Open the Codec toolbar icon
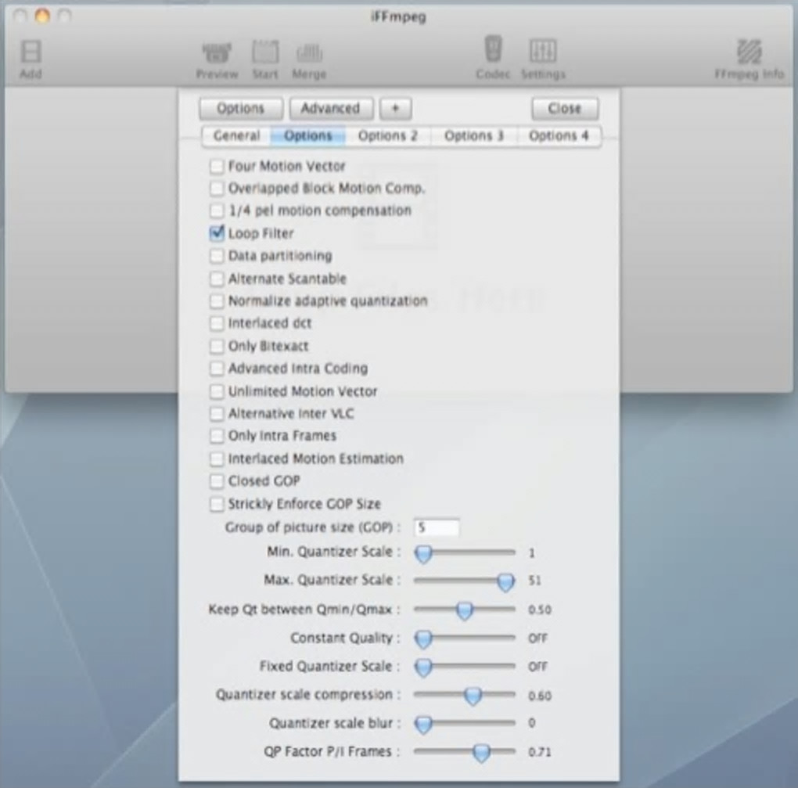 coord(493,58)
